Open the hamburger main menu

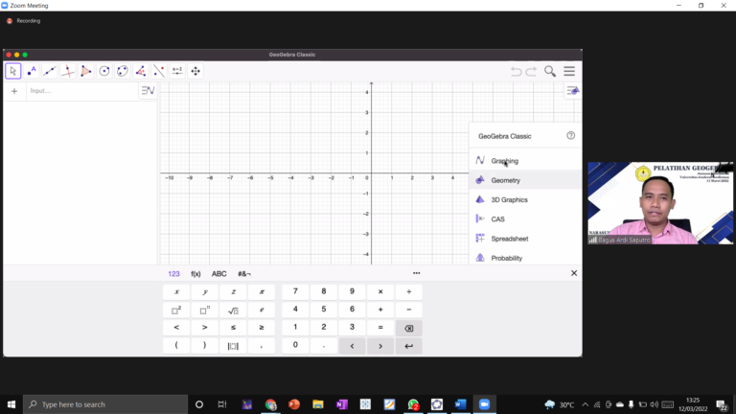tap(569, 71)
